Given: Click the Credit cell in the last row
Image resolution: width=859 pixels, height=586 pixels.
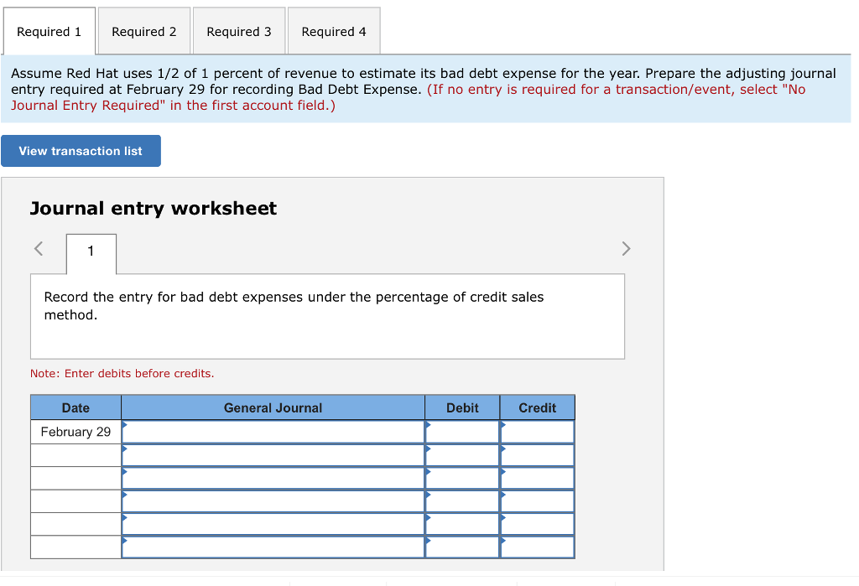Looking at the screenshot, I should pyautogui.click(x=538, y=547).
